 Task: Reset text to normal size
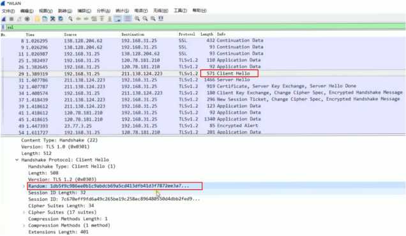point(153,19)
